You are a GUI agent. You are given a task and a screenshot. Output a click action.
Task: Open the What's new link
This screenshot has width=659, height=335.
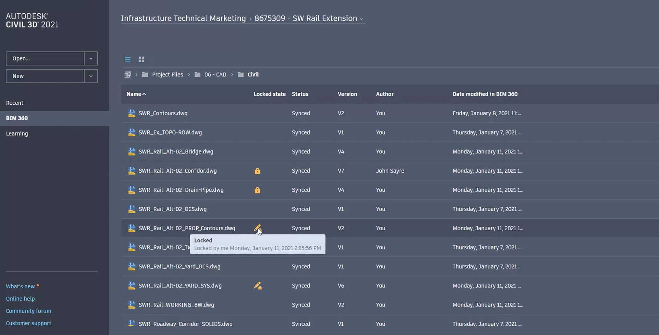(x=20, y=286)
